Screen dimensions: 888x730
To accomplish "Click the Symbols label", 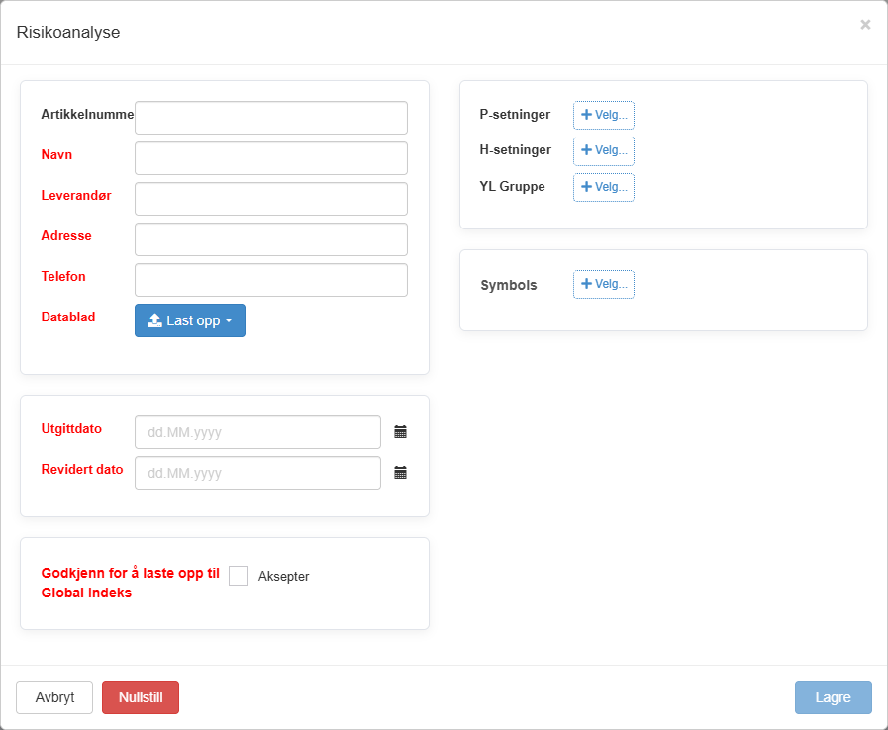I will click(509, 285).
